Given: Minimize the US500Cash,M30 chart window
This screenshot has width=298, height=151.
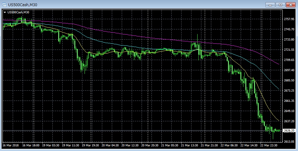Looking at the screenshot, I should [270, 5].
